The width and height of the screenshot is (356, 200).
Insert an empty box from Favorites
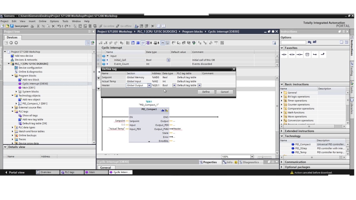(307, 54)
